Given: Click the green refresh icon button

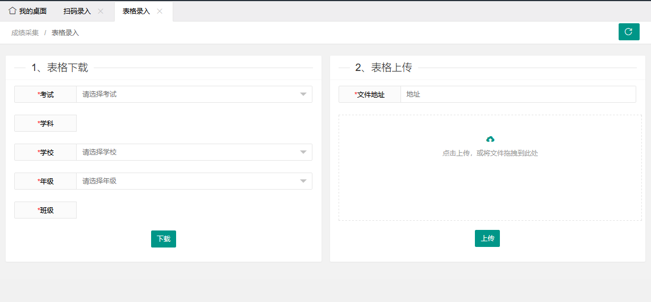Looking at the screenshot, I should coord(628,32).
